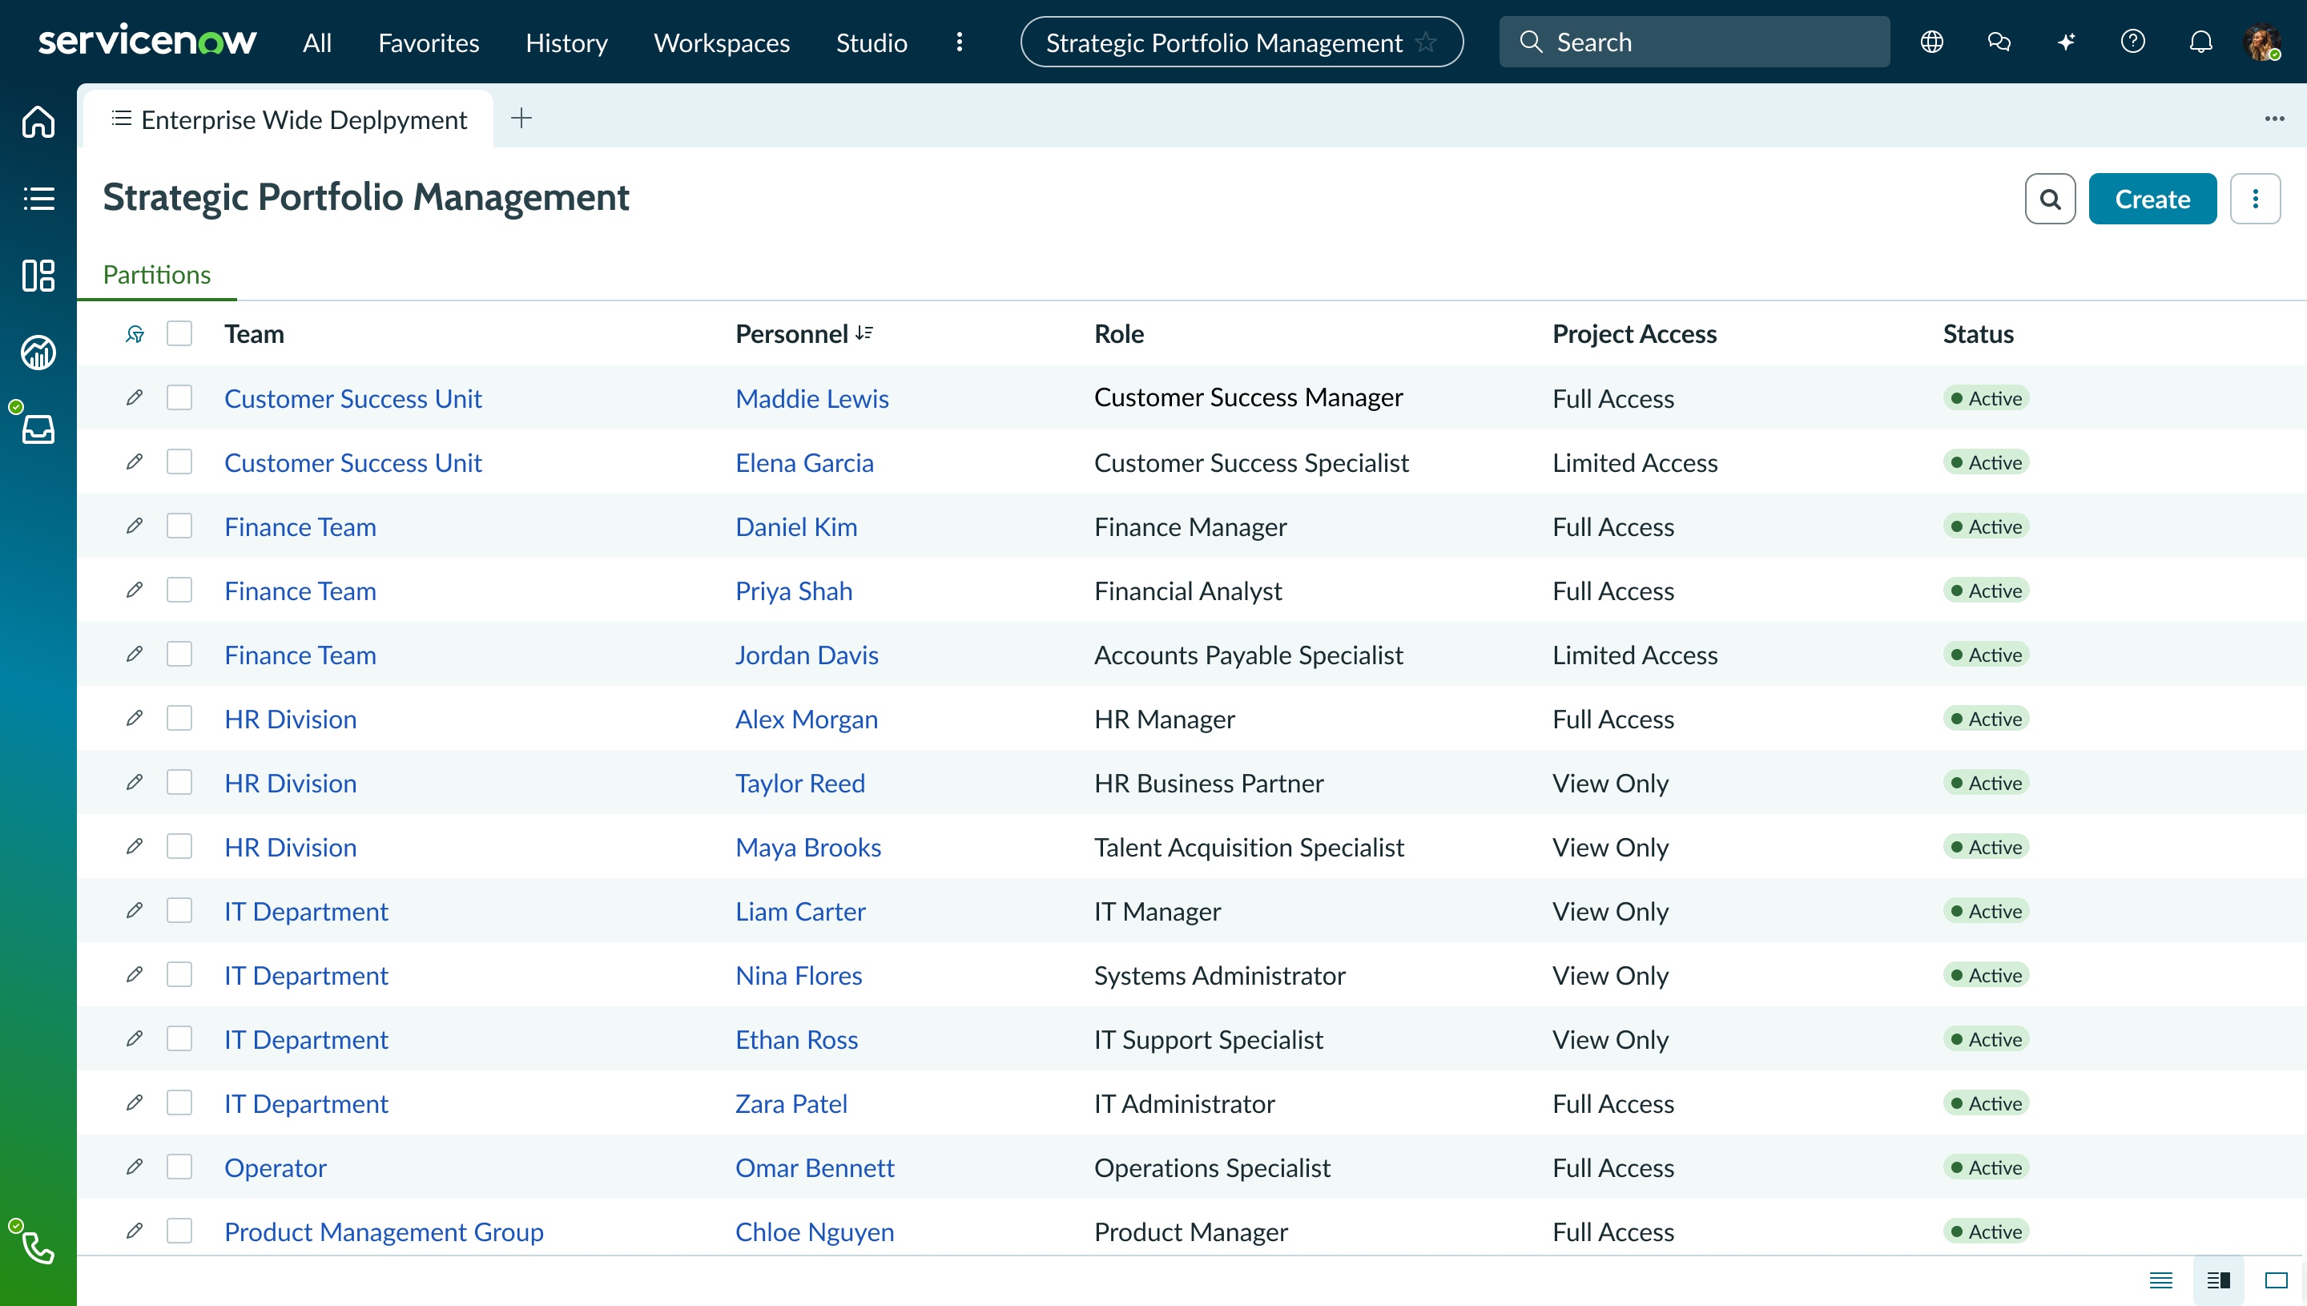Image resolution: width=2307 pixels, height=1306 pixels.
Task: Click the AI sparkle icon
Action: click(x=2067, y=42)
